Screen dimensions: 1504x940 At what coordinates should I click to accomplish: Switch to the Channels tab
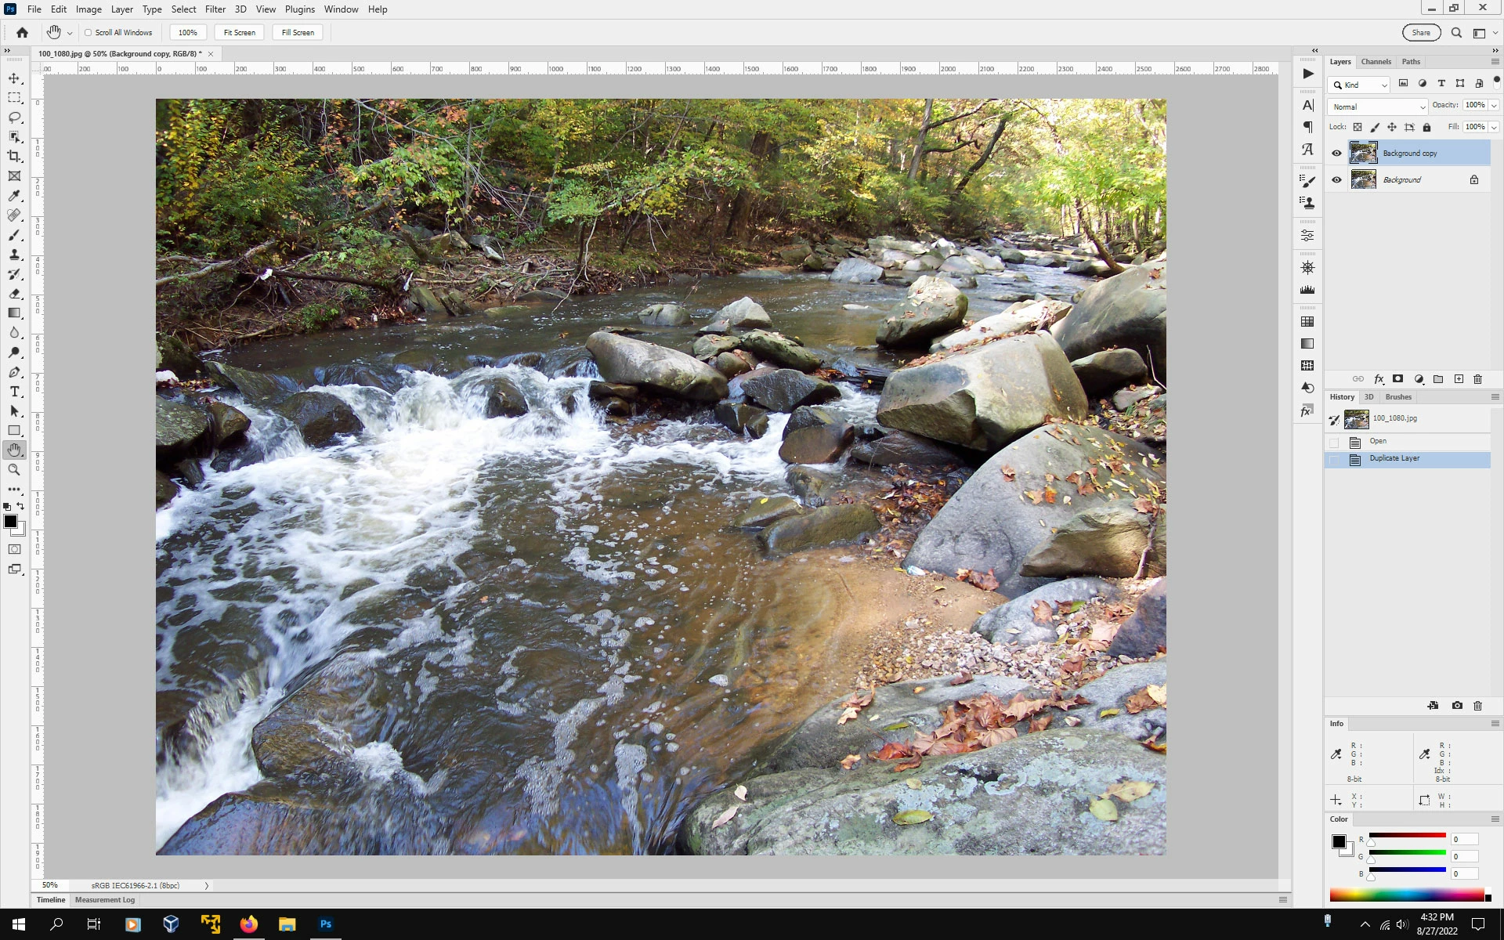coord(1376,62)
